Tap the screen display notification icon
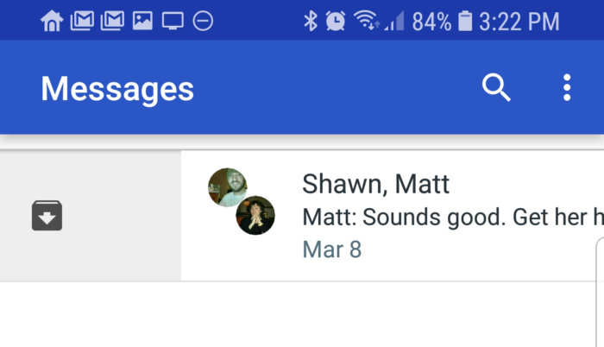Image resolution: width=604 pixels, height=347 pixels. pos(173,21)
